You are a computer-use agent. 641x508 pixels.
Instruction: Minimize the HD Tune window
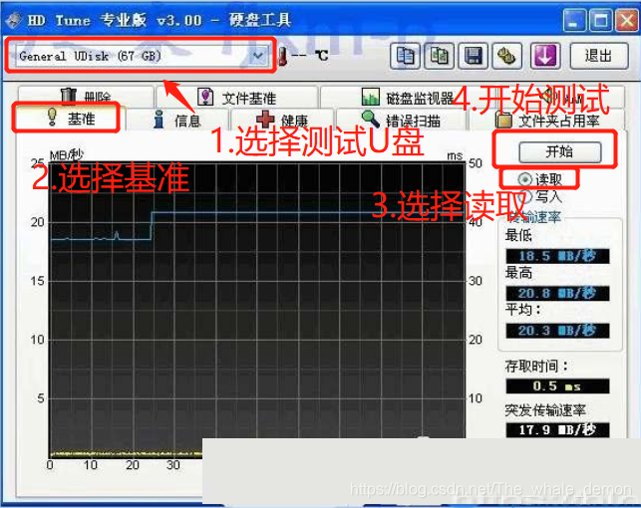click(574, 20)
